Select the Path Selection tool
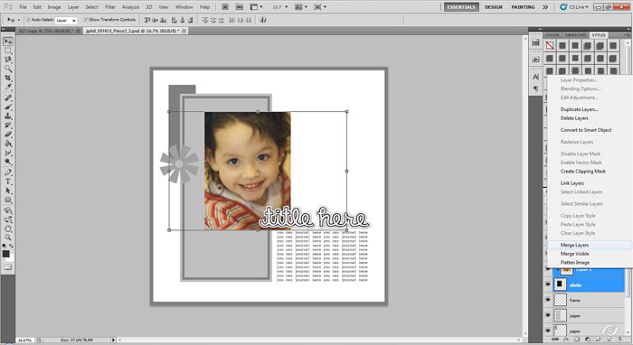 [x=7, y=191]
